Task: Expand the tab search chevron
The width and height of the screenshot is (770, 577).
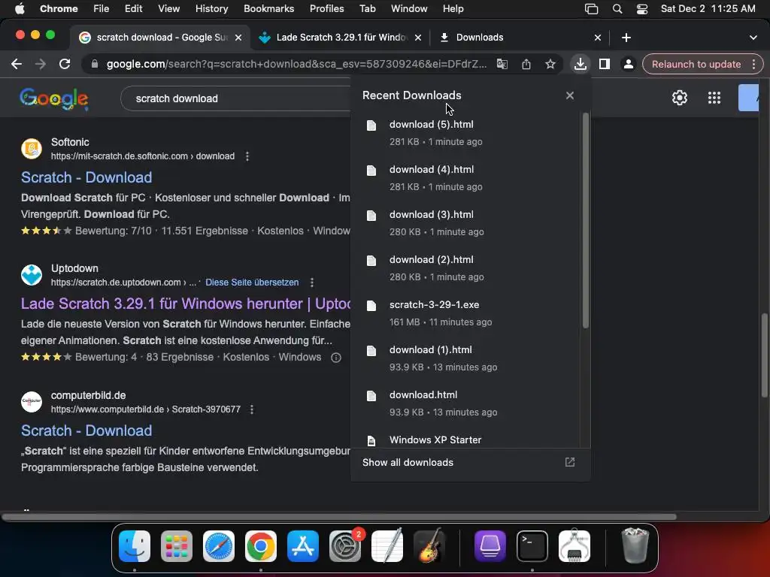Action: click(753, 38)
